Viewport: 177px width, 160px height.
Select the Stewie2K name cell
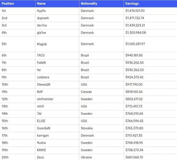click(44, 85)
